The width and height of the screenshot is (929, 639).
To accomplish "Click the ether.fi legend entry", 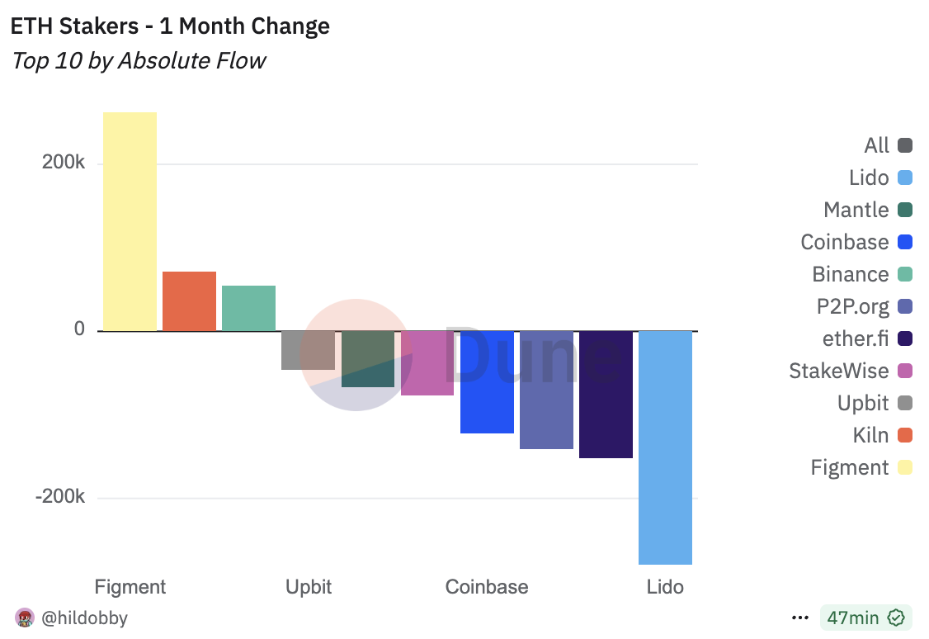I will pos(867,338).
